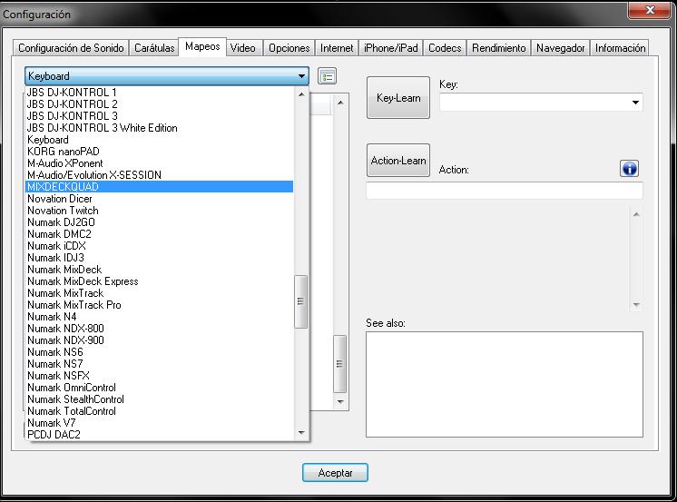Click inside the See also box

coord(505,385)
